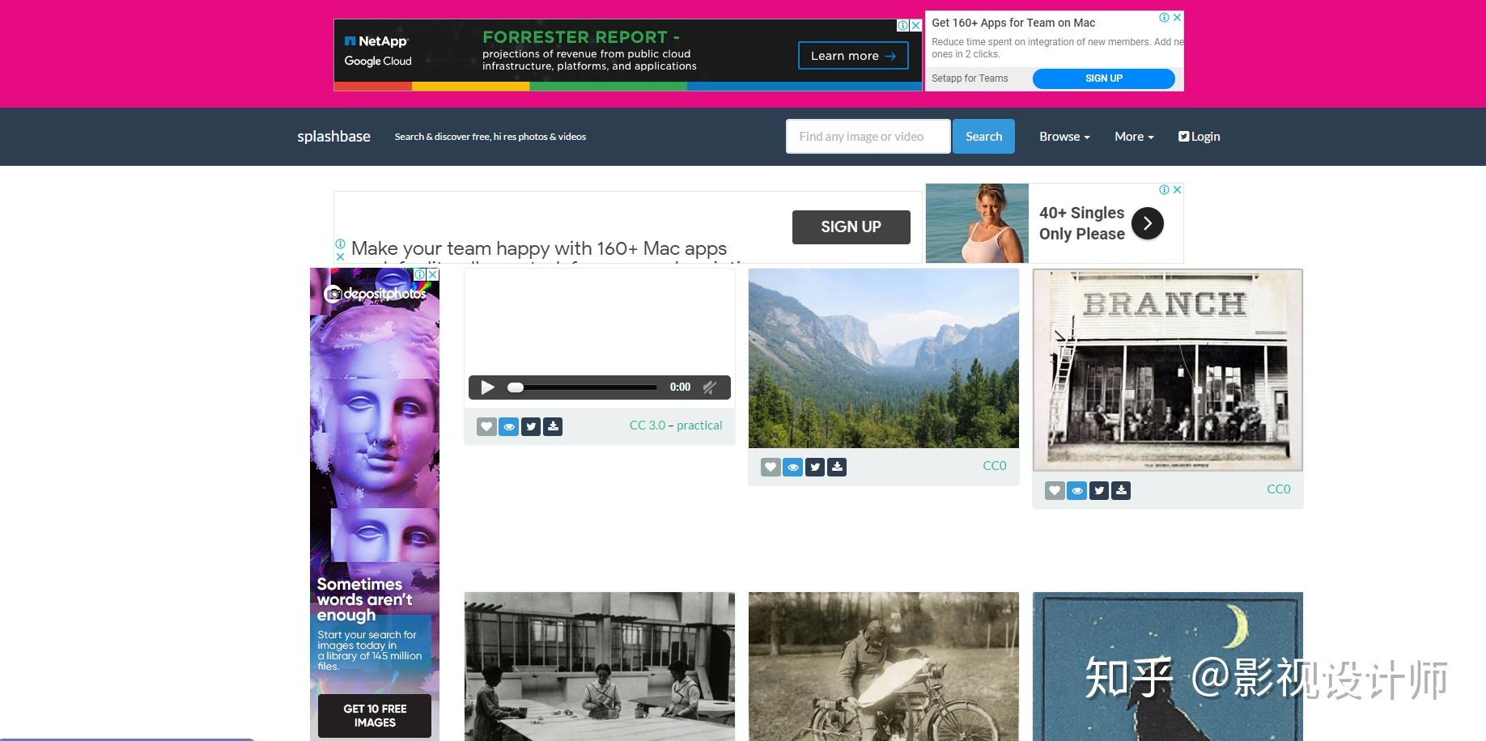Image resolution: width=1486 pixels, height=741 pixels.
Task: Open the women at worktable photo
Action: [x=600, y=667]
